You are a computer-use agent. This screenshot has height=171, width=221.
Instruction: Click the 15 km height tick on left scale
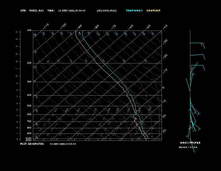[x=16, y=32]
